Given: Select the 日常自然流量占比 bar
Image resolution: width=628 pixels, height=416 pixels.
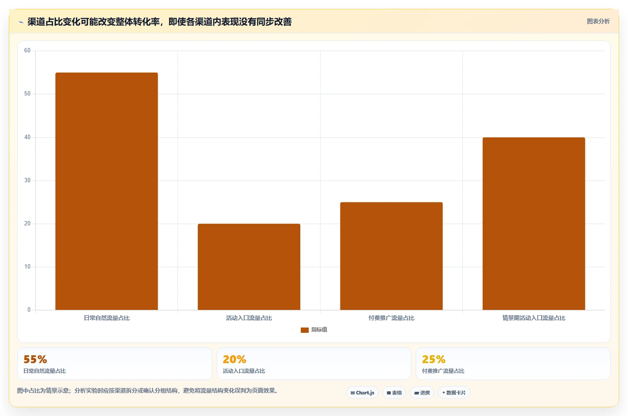Looking at the screenshot, I should (x=107, y=191).
